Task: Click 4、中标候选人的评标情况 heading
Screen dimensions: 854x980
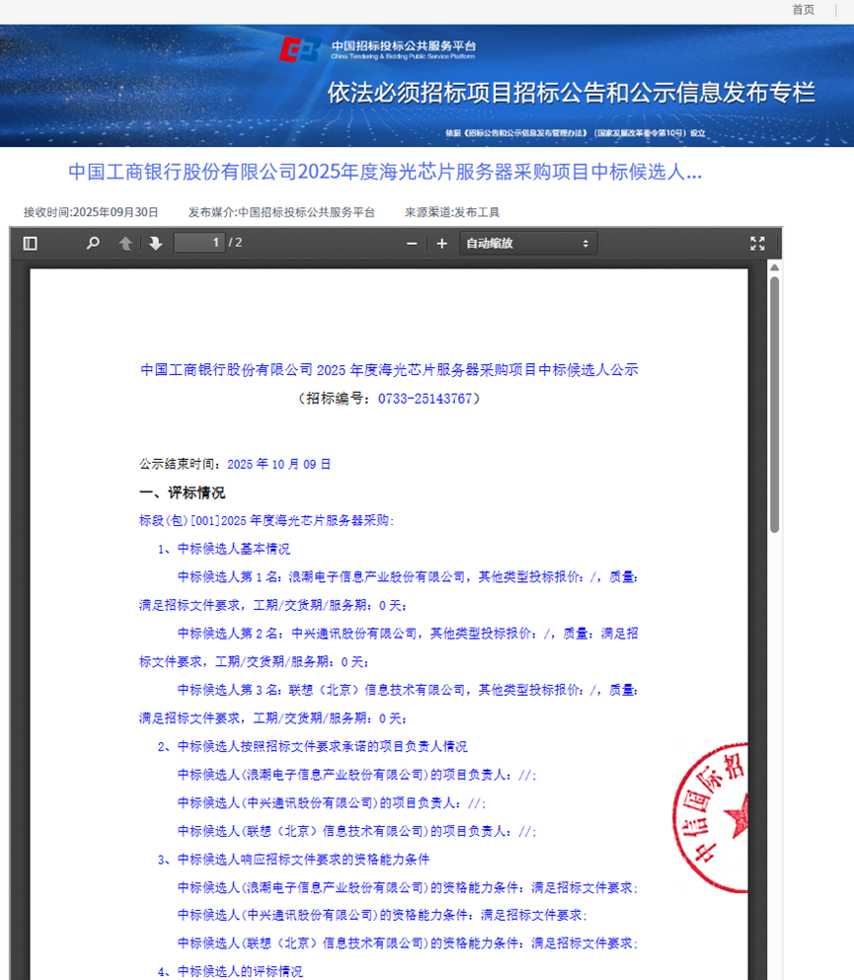Action: coord(230,971)
